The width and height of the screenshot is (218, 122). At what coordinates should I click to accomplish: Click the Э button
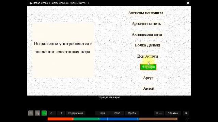point(186,113)
